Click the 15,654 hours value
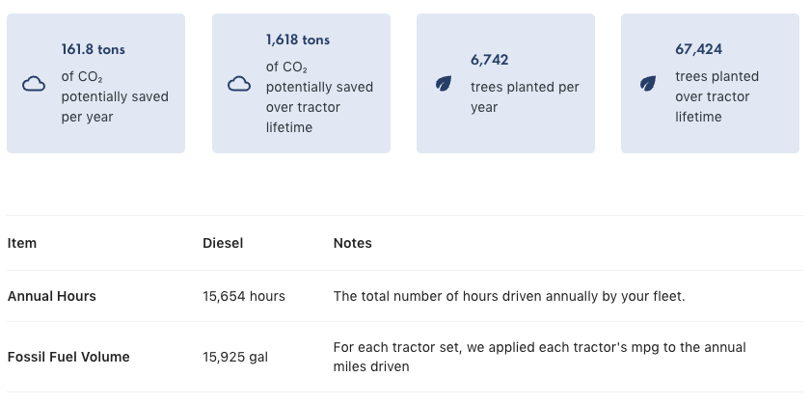This screenshot has height=403, width=811. (x=244, y=296)
